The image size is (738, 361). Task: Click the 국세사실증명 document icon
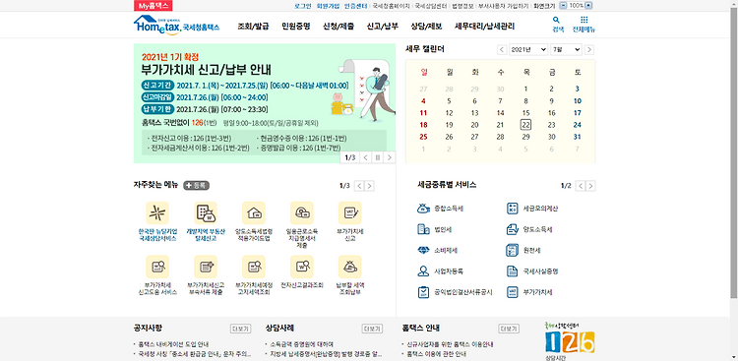click(x=512, y=271)
